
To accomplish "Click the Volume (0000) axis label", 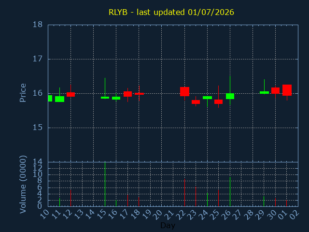I will point(23,184).
